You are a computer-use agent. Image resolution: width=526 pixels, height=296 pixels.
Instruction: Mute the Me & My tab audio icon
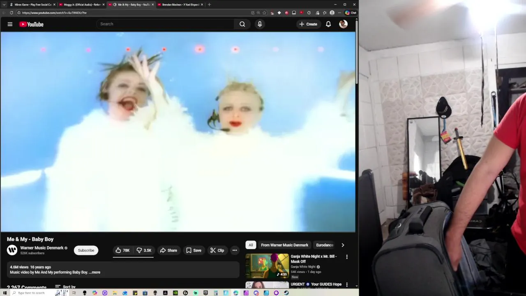(115, 5)
